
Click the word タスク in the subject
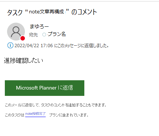tap(15, 13)
